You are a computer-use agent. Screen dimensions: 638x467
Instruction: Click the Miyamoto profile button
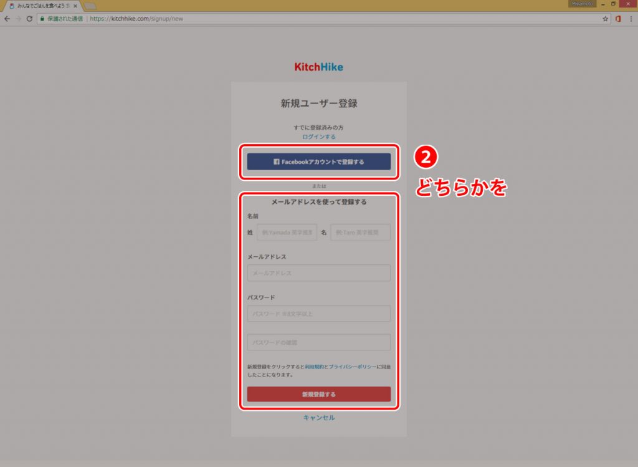tap(582, 4)
